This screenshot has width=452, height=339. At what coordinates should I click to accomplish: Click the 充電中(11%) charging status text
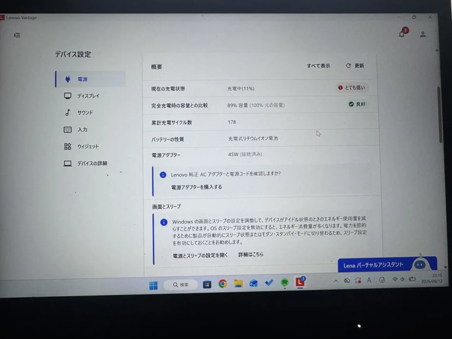(x=241, y=88)
